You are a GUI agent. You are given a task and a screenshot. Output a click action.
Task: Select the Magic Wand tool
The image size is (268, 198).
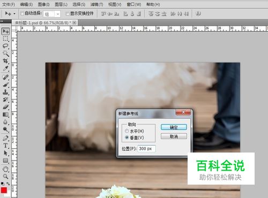click(5, 54)
